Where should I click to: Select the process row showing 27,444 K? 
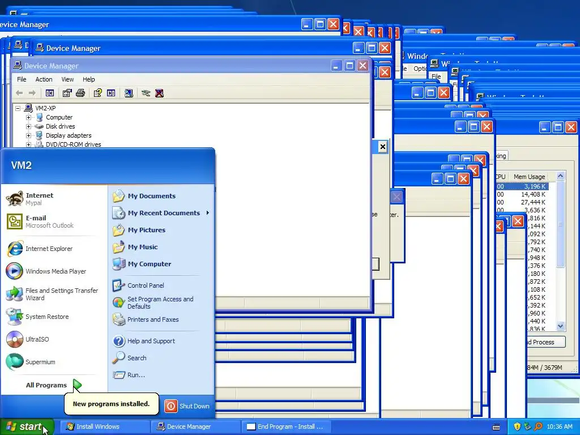(522, 202)
